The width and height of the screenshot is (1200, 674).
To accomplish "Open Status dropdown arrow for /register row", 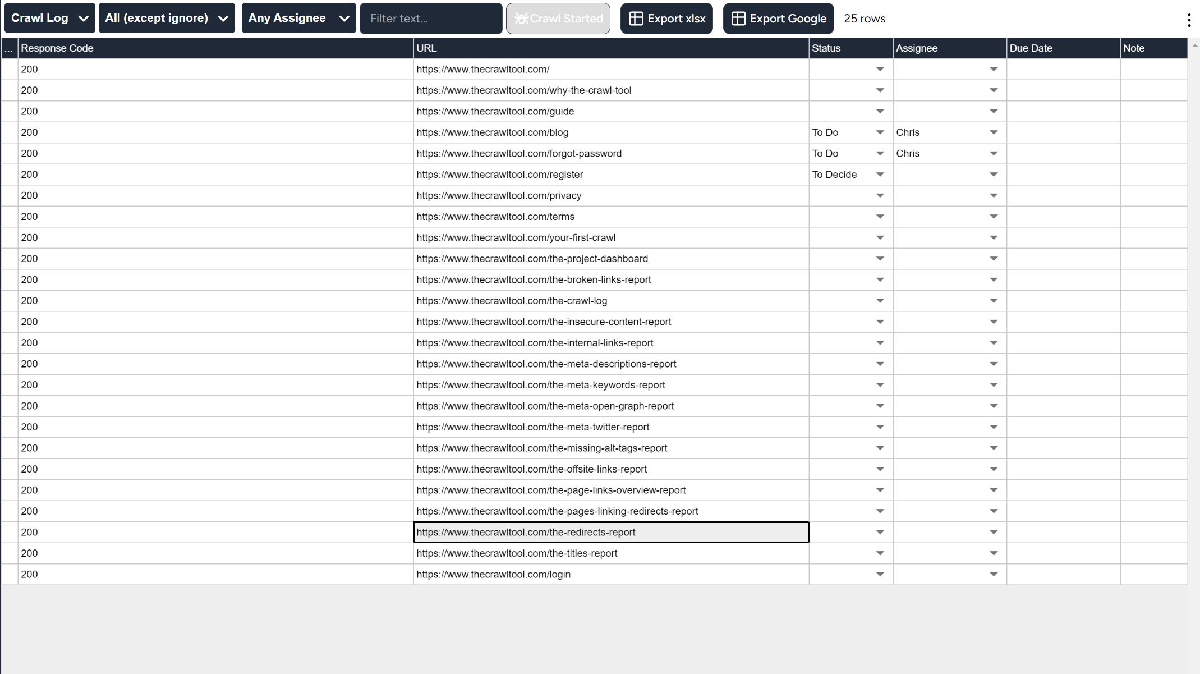I will coord(880,175).
